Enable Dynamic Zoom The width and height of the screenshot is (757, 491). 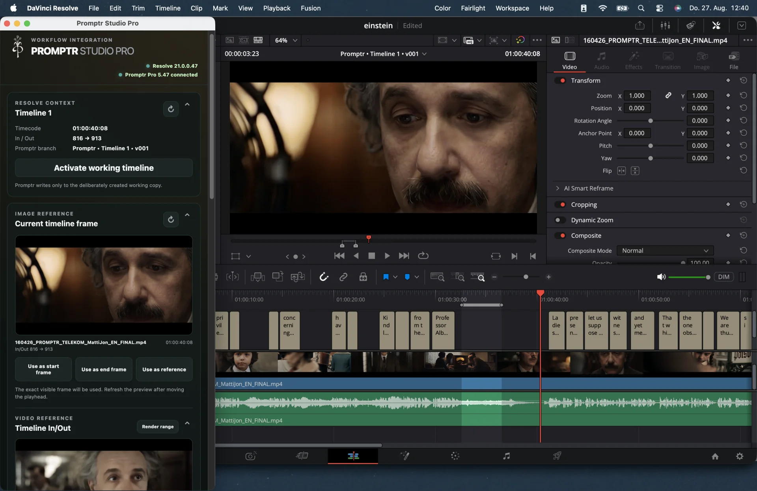pos(560,220)
